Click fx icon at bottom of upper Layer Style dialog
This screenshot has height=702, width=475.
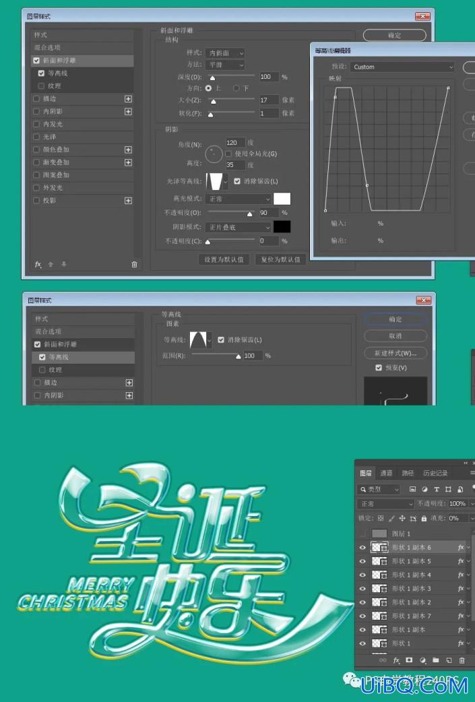38,265
